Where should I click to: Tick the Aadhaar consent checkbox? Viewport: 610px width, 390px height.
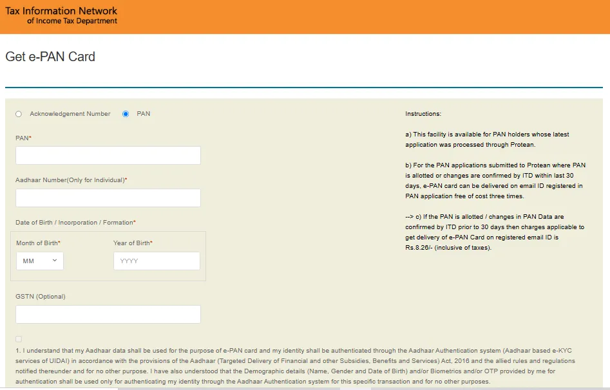point(19,339)
